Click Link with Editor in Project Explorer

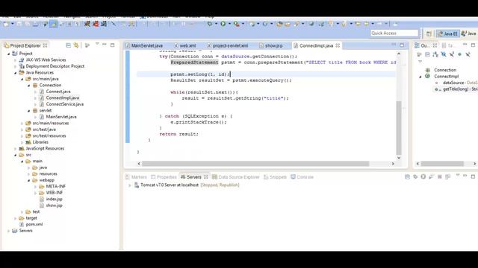point(76,45)
